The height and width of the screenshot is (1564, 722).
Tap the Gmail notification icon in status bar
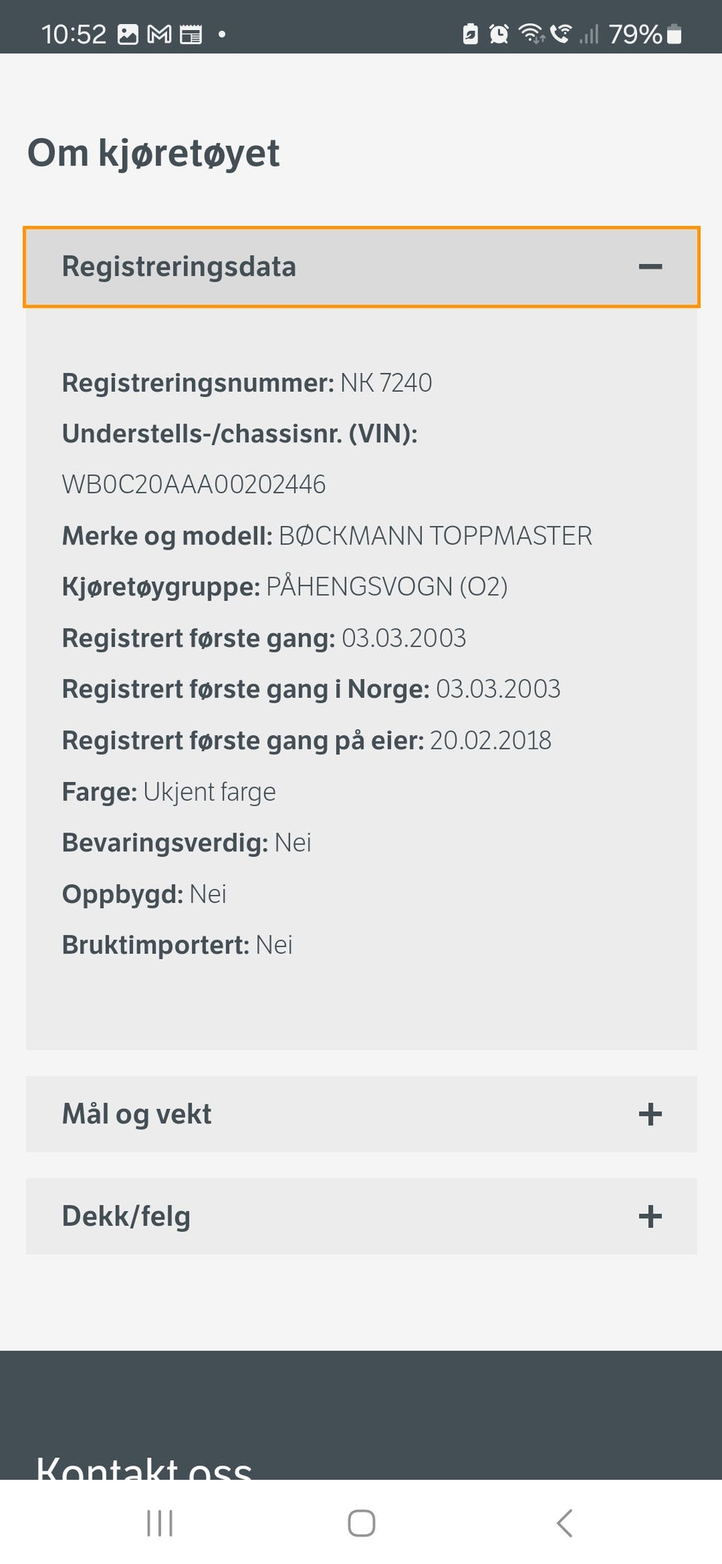[159, 35]
